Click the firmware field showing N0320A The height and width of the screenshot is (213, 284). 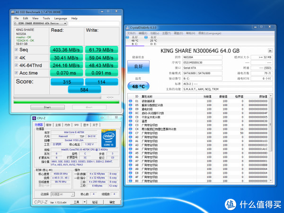(202, 57)
